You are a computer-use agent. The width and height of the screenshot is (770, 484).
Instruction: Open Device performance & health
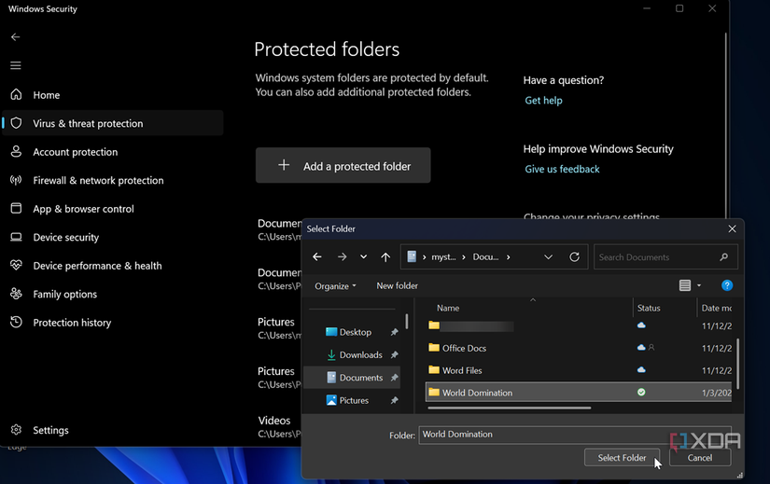pyautogui.click(x=112, y=266)
